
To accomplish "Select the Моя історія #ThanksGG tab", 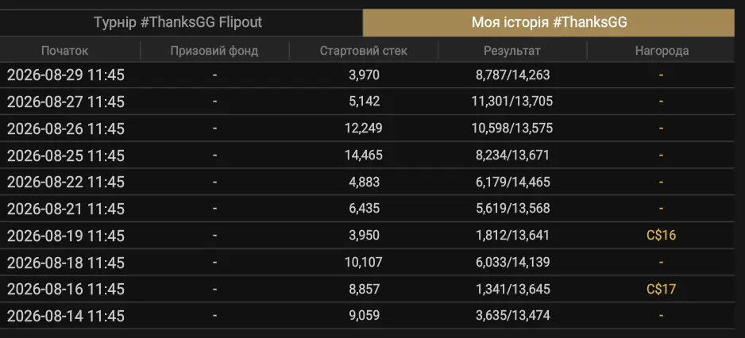I will click(549, 22).
